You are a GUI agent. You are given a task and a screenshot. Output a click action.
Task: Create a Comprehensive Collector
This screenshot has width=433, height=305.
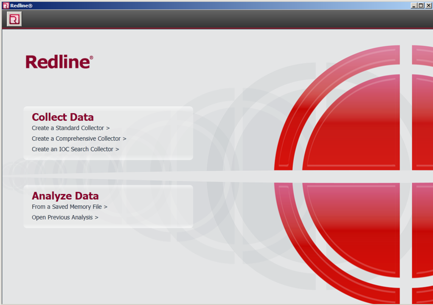[x=79, y=139]
